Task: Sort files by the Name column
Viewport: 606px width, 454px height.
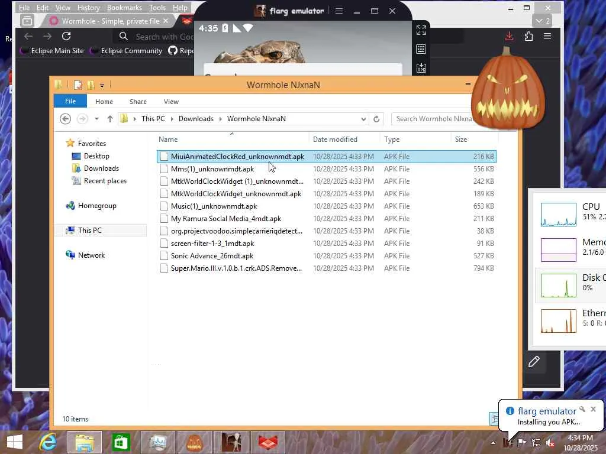Action: [232, 140]
